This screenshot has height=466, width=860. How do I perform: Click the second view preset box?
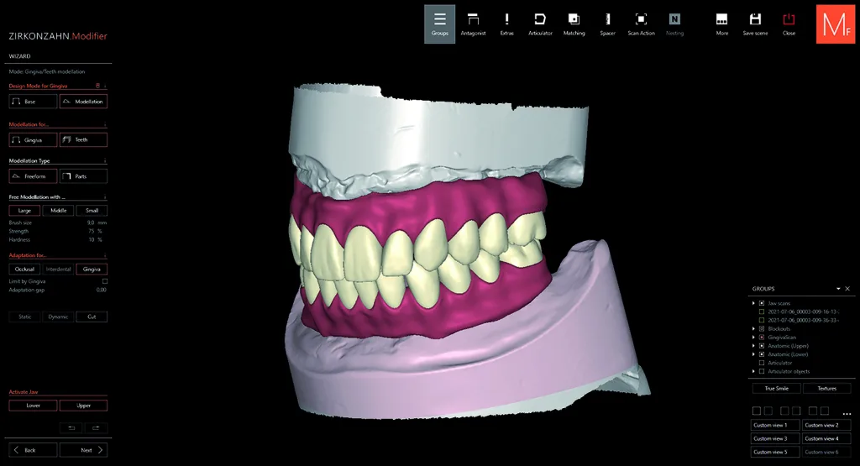(x=768, y=411)
